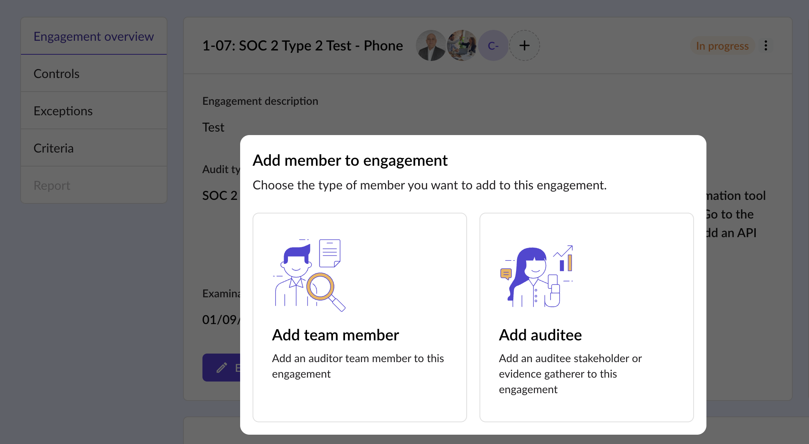The image size is (809, 444).
Task: Open the Engagement overview tab
Action: 94,36
